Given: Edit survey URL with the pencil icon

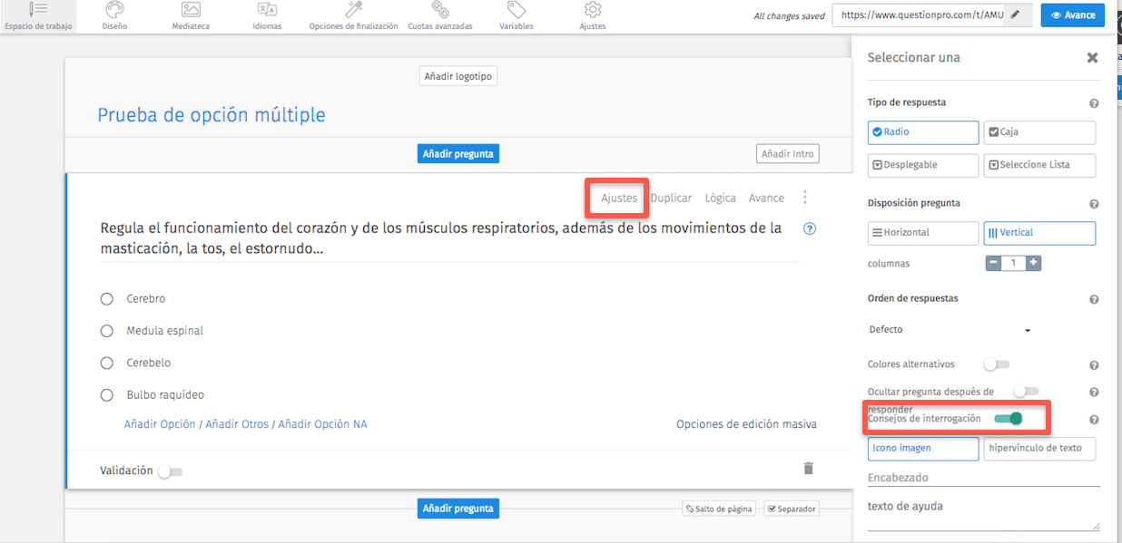Looking at the screenshot, I should point(1015,15).
